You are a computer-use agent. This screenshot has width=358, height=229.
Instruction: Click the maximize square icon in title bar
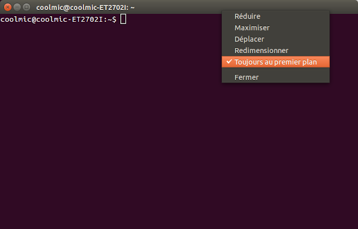[27, 7]
